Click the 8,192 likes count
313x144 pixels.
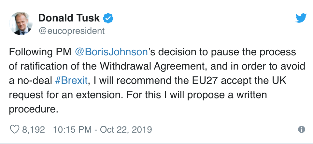[33, 129]
